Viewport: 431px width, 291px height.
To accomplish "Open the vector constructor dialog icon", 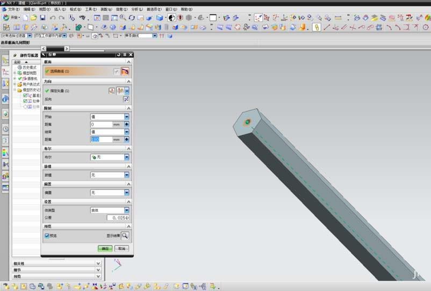I will [112, 91].
